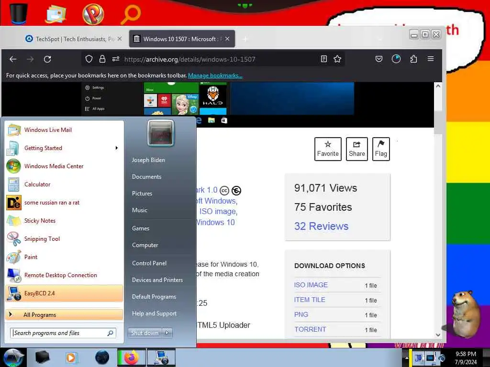Open the PNG download option
Image resolution: width=490 pixels, height=367 pixels.
(301, 314)
